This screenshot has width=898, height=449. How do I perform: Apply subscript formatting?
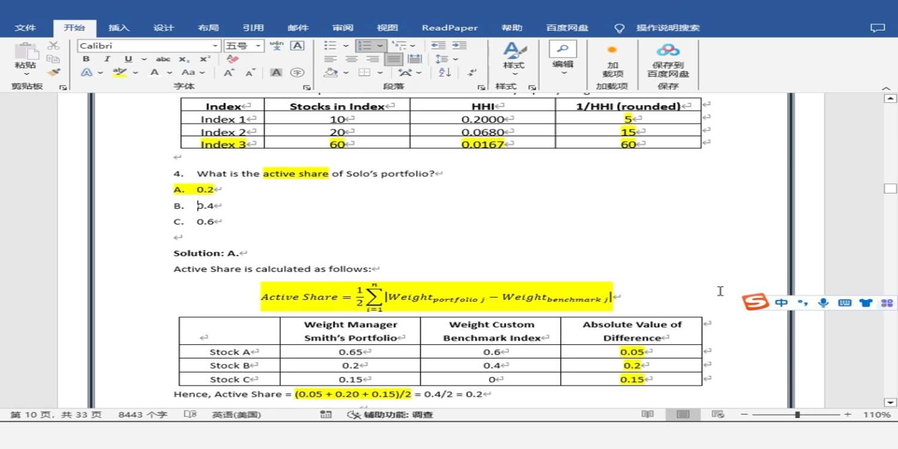[184, 59]
